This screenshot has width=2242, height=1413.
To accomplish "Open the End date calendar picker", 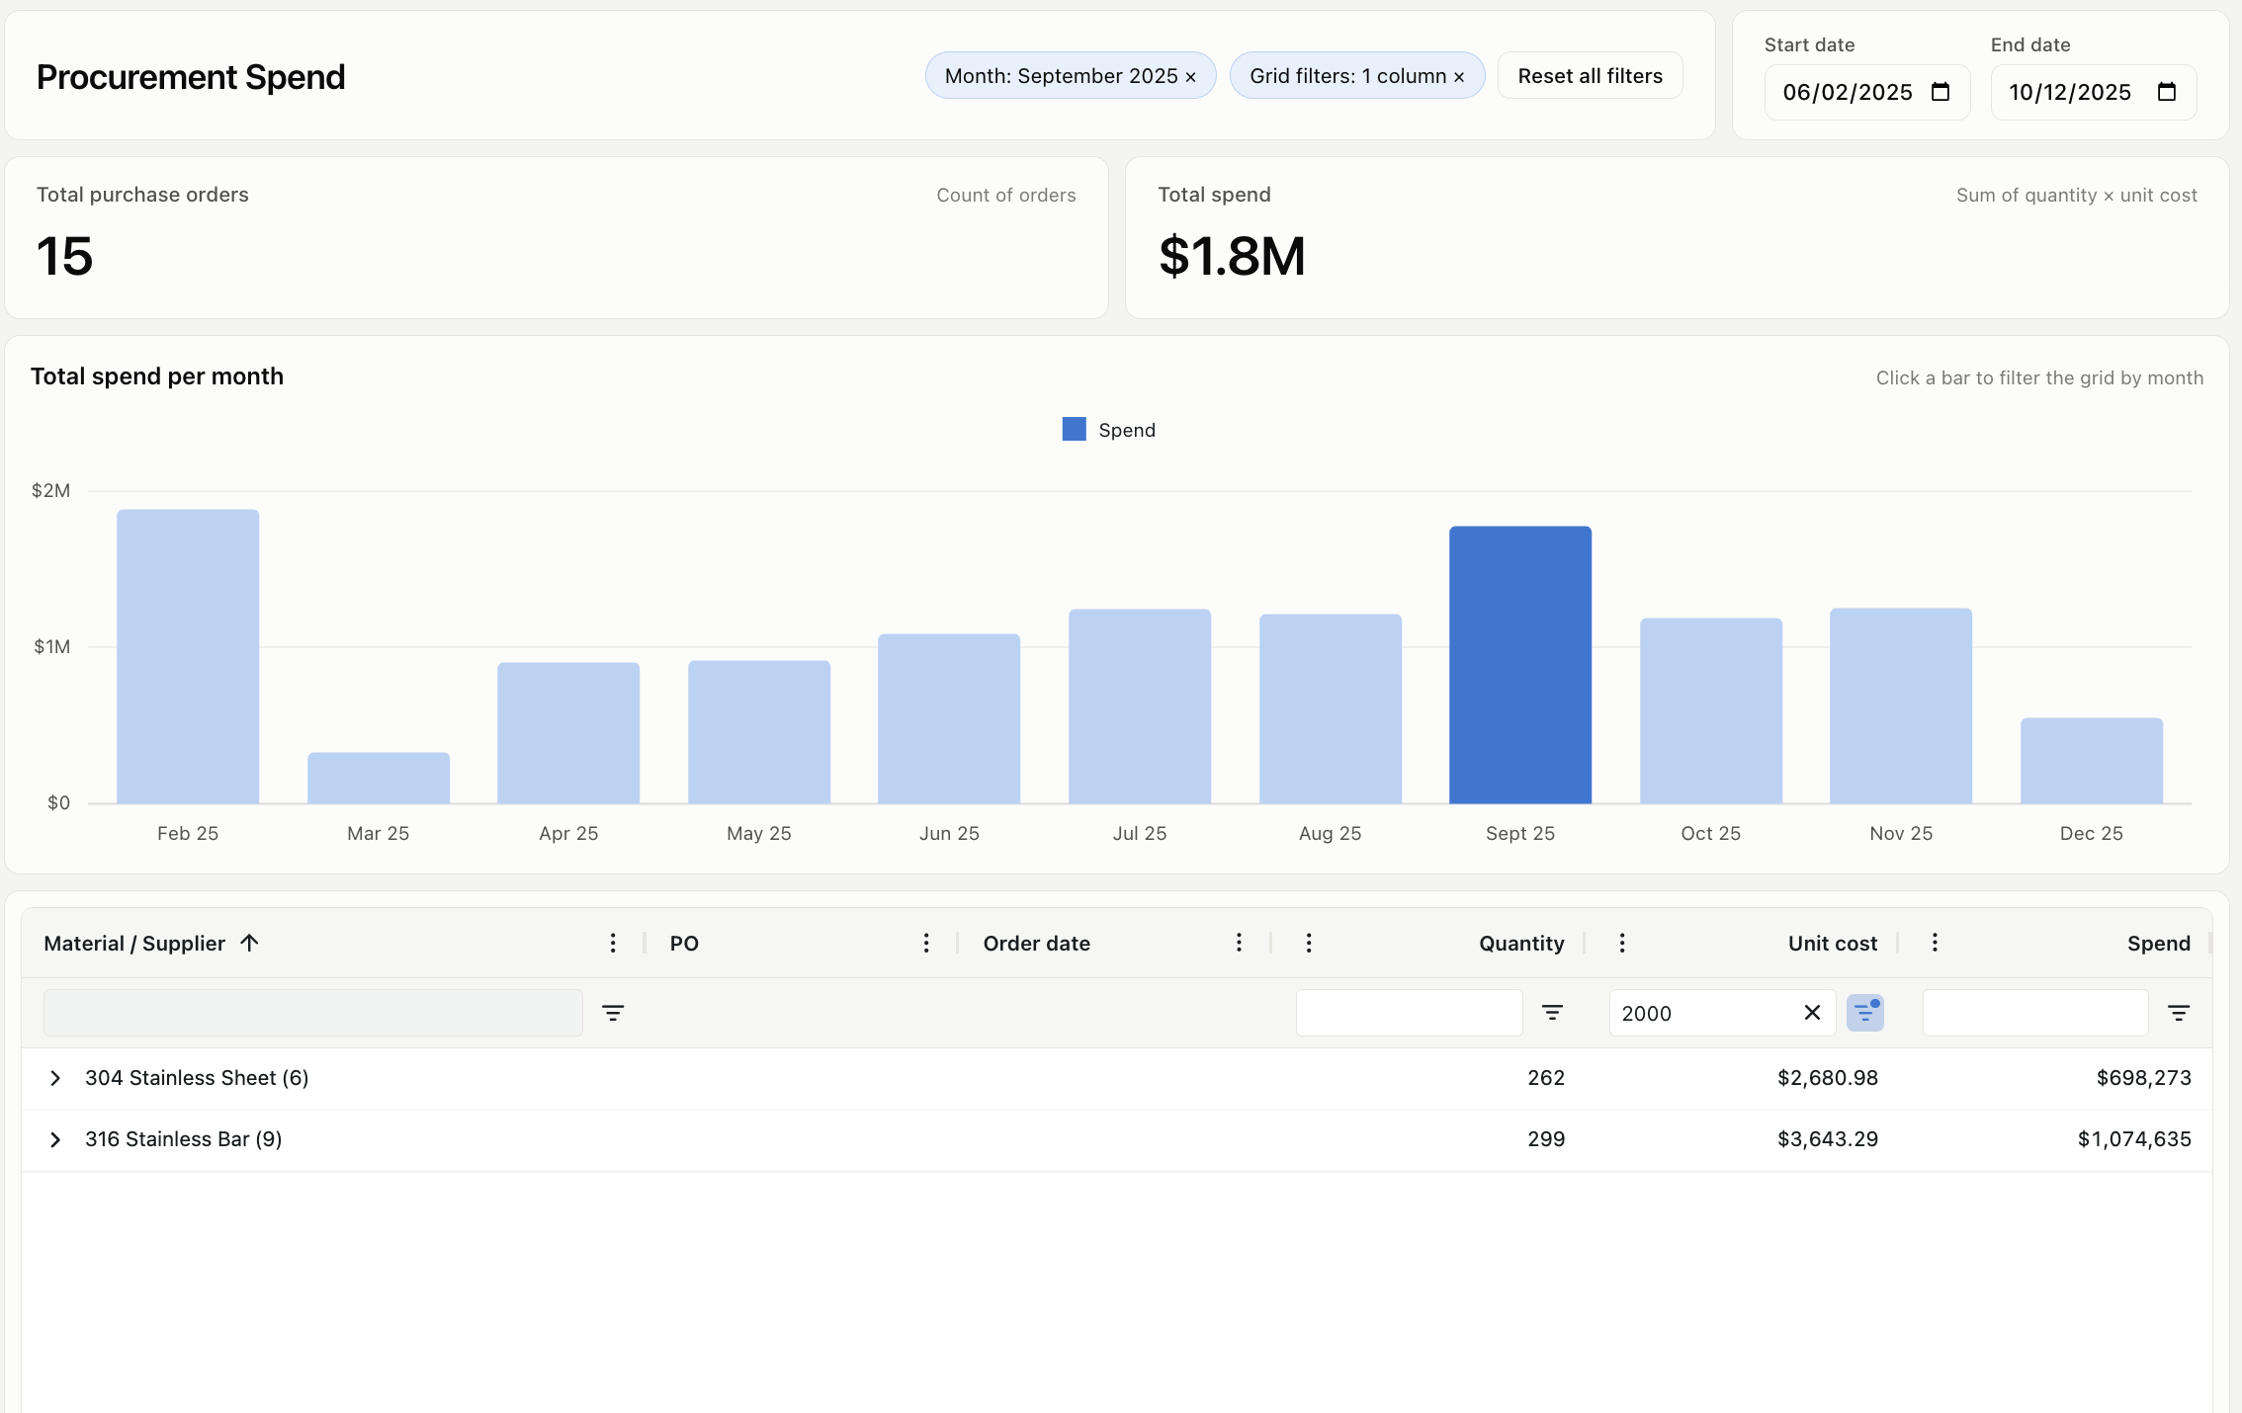I will coord(2167,92).
